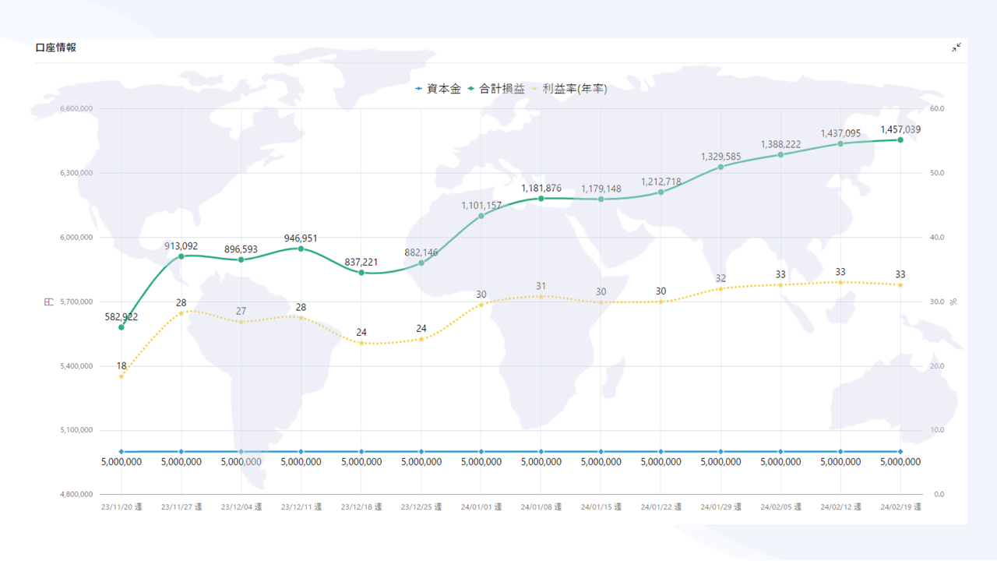This screenshot has height=561, width=997.
Task: Click the collapse panel icon at top right
Action: click(x=956, y=48)
